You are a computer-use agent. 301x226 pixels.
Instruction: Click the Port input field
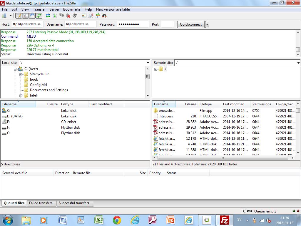pos(167,24)
